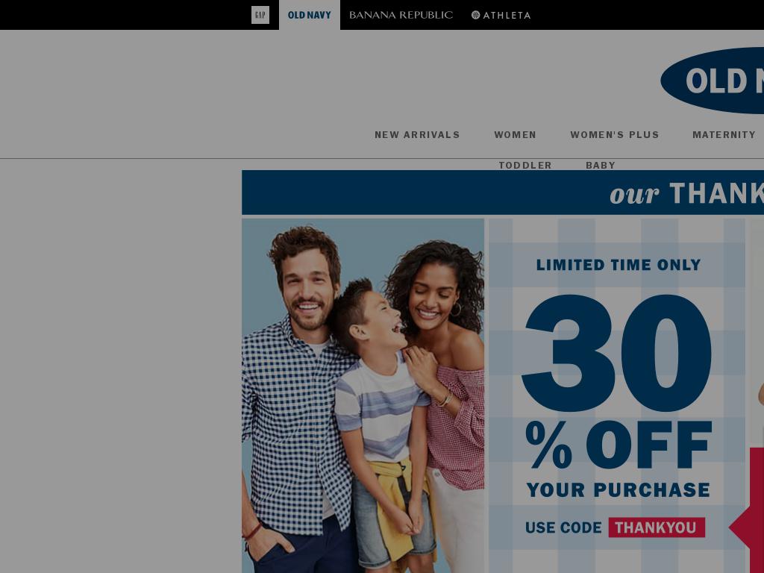This screenshot has width=764, height=573.
Task: Click the Limited Time Only heading
Action: coord(619,265)
